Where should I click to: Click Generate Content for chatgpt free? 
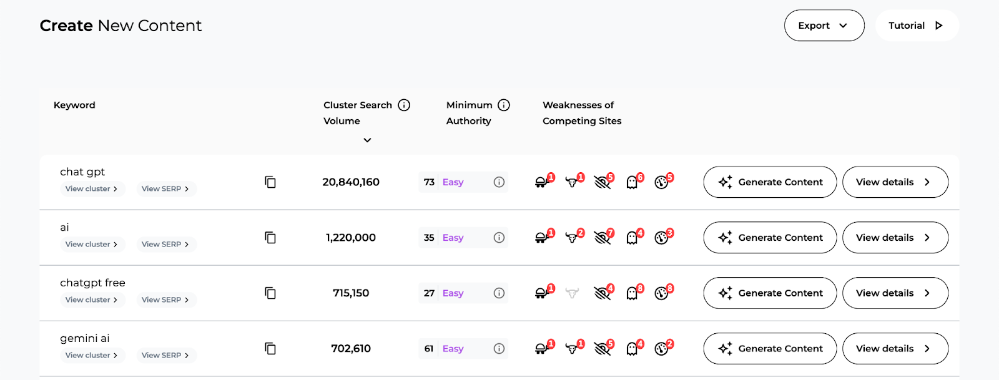tap(769, 293)
